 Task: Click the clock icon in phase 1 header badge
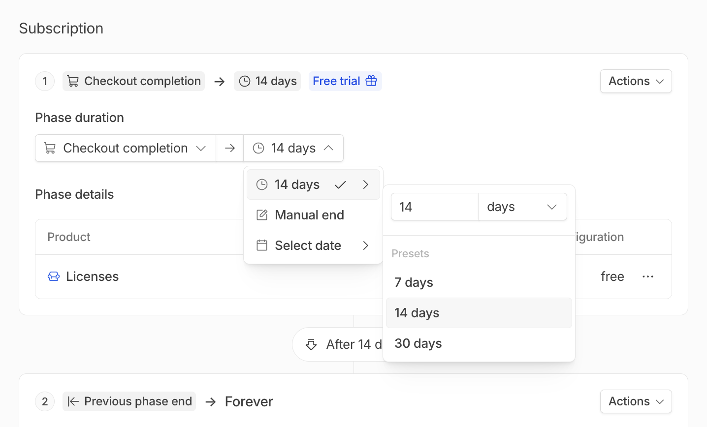pos(245,81)
